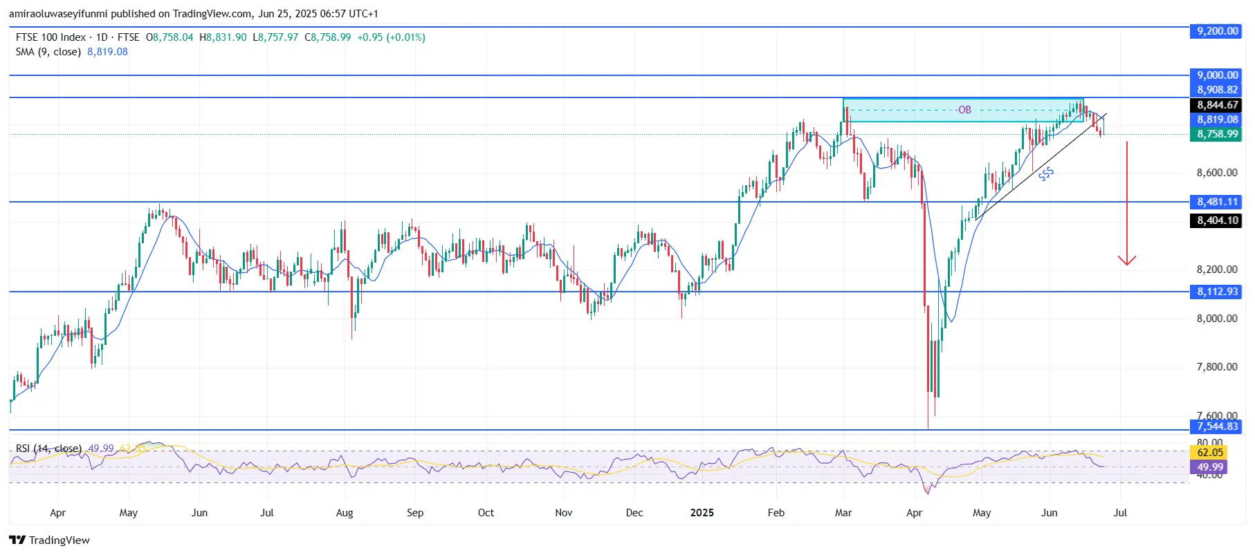Viewport: 1255px width, 555px height.
Task: Click the red downward arrow head
Action: click(1127, 261)
